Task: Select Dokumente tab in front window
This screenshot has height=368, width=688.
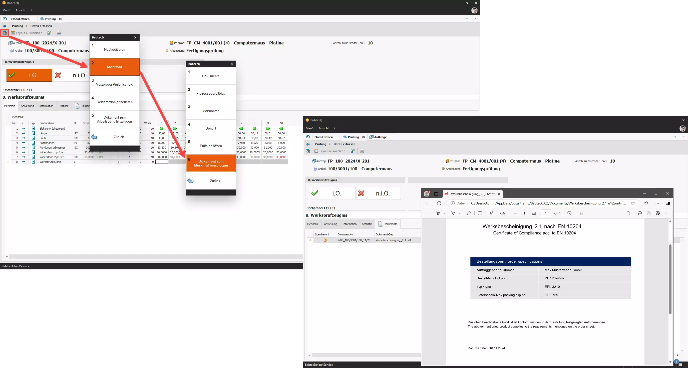Action: 388,224
